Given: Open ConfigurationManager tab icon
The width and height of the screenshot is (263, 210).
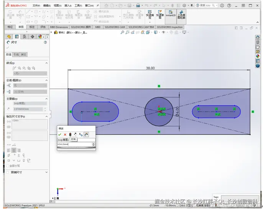Looking at the screenshot, I should [x=25, y=37].
